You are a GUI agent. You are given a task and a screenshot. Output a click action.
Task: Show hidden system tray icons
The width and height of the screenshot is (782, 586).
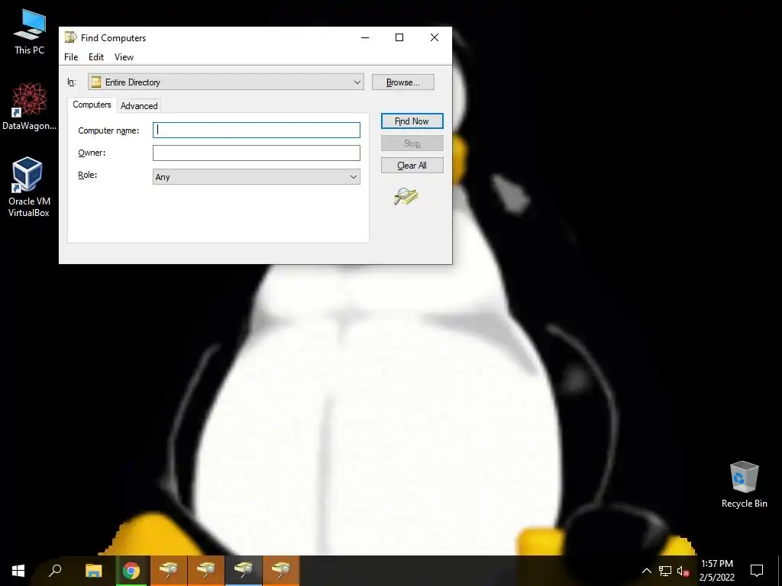pyautogui.click(x=646, y=571)
